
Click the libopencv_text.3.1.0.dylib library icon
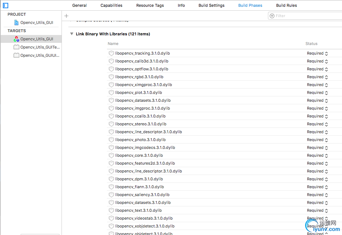[111, 210]
